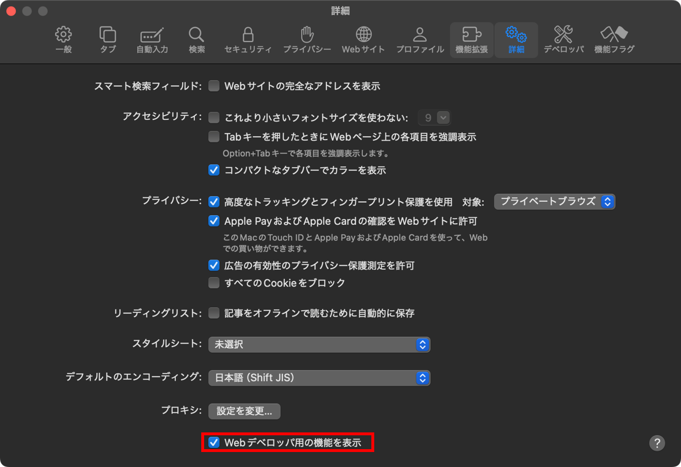
Task: Enable これより小さいフォントサイズを使わない checkbox
Action: tap(214, 117)
